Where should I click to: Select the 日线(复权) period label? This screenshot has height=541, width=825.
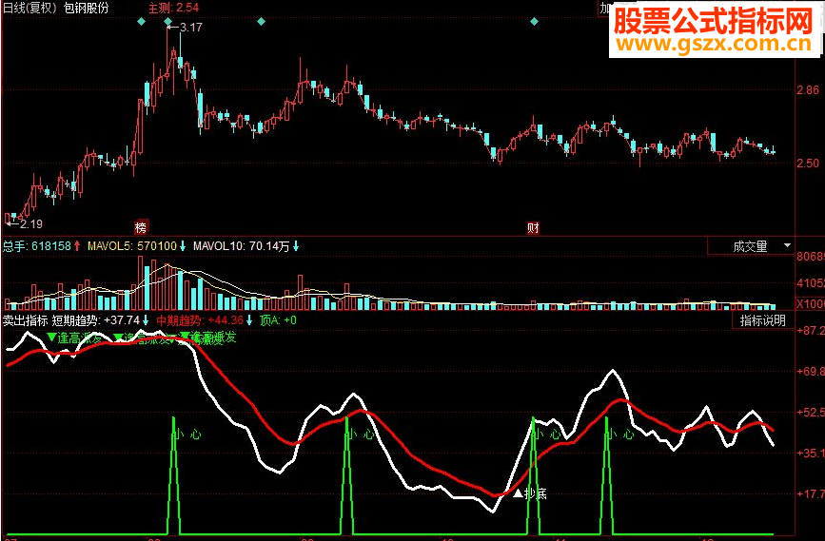click(x=30, y=8)
